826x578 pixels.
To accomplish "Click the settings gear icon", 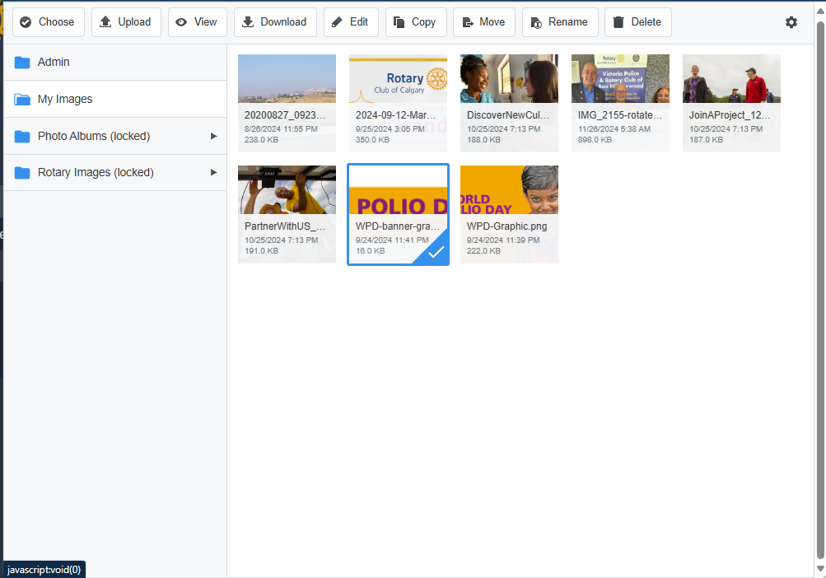I will pyautogui.click(x=791, y=22).
